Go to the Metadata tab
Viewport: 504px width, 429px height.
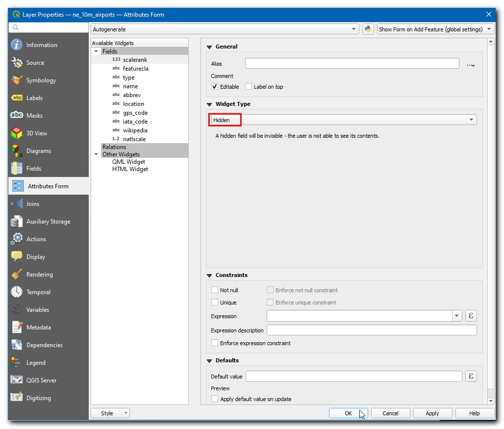tap(38, 328)
